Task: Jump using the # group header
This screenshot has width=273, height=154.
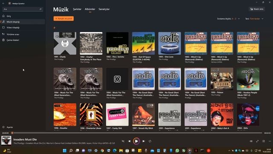Action: pos(55,28)
